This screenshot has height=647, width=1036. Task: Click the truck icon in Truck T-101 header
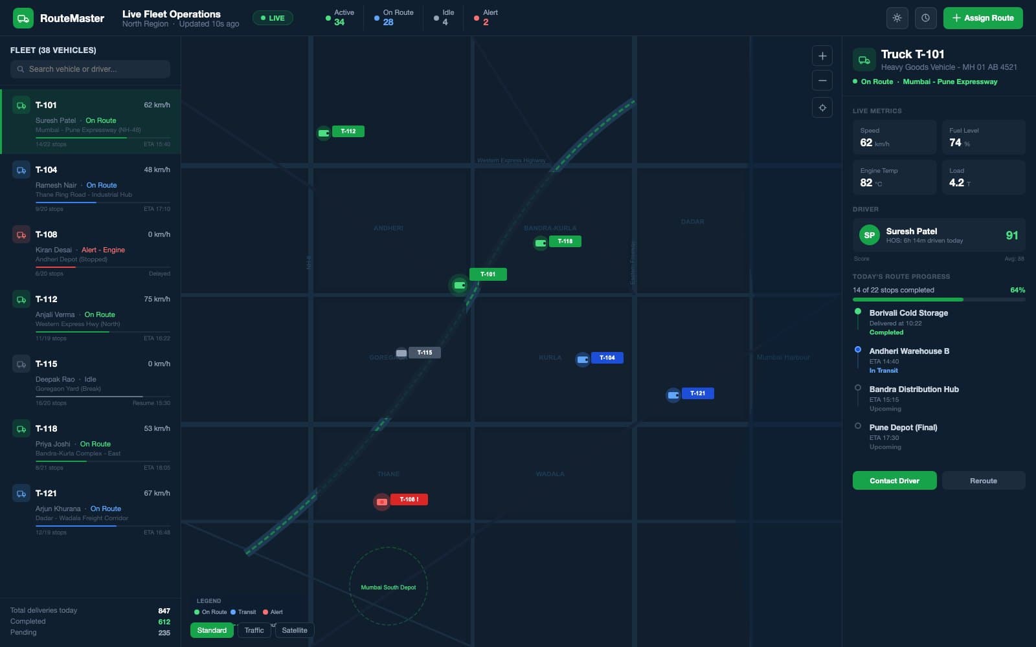[864, 60]
